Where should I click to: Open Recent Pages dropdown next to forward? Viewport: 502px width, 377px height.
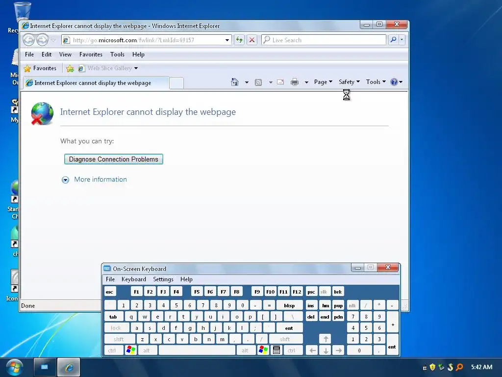53,40
